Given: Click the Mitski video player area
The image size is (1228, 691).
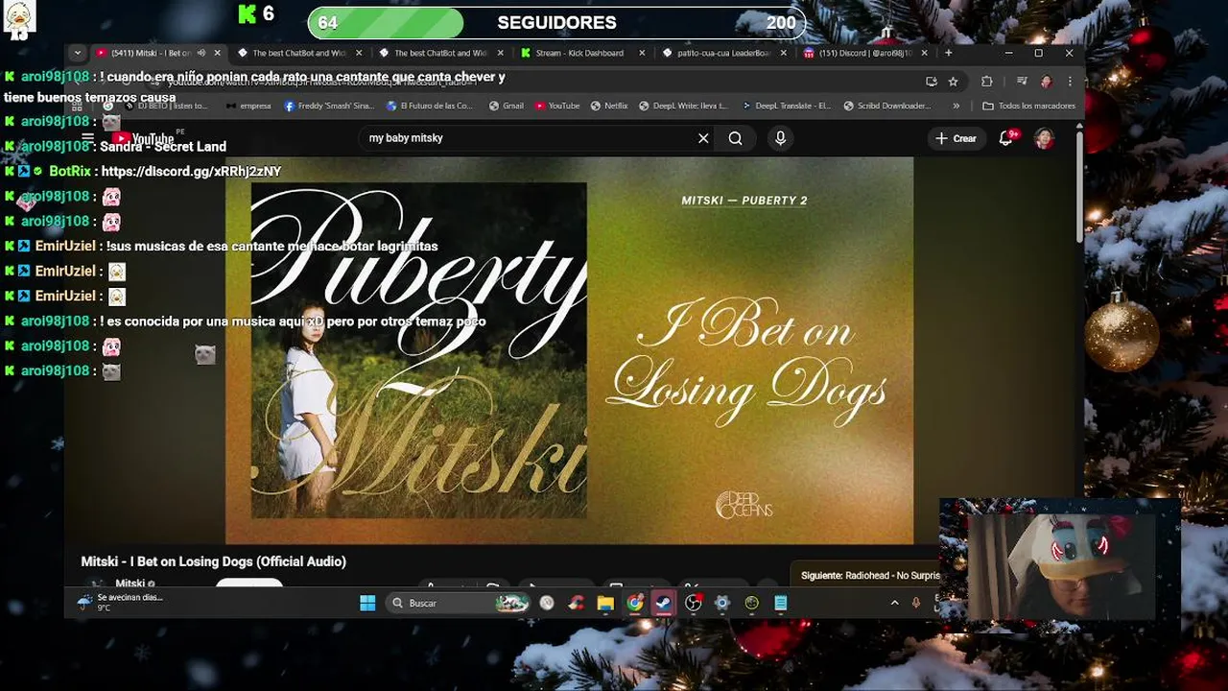Looking at the screenshot, I should [x=570, y=350].
